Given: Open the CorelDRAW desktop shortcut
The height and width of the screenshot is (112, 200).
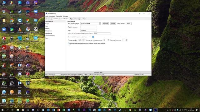Looking at the screenshot, I should point(4,84).
